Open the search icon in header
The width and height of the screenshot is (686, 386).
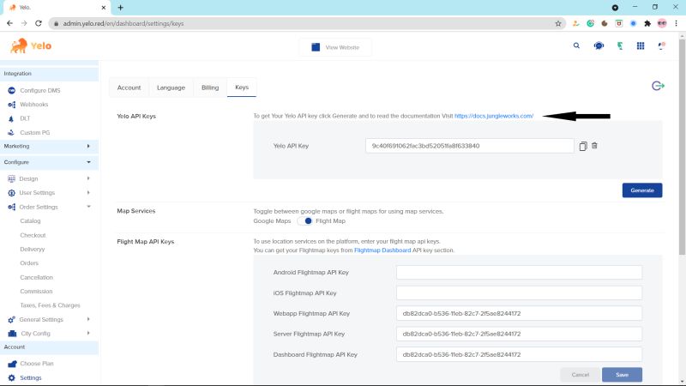(x=576, y=45)
